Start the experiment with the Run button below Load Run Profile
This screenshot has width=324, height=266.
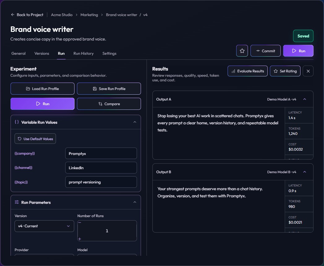42,104
